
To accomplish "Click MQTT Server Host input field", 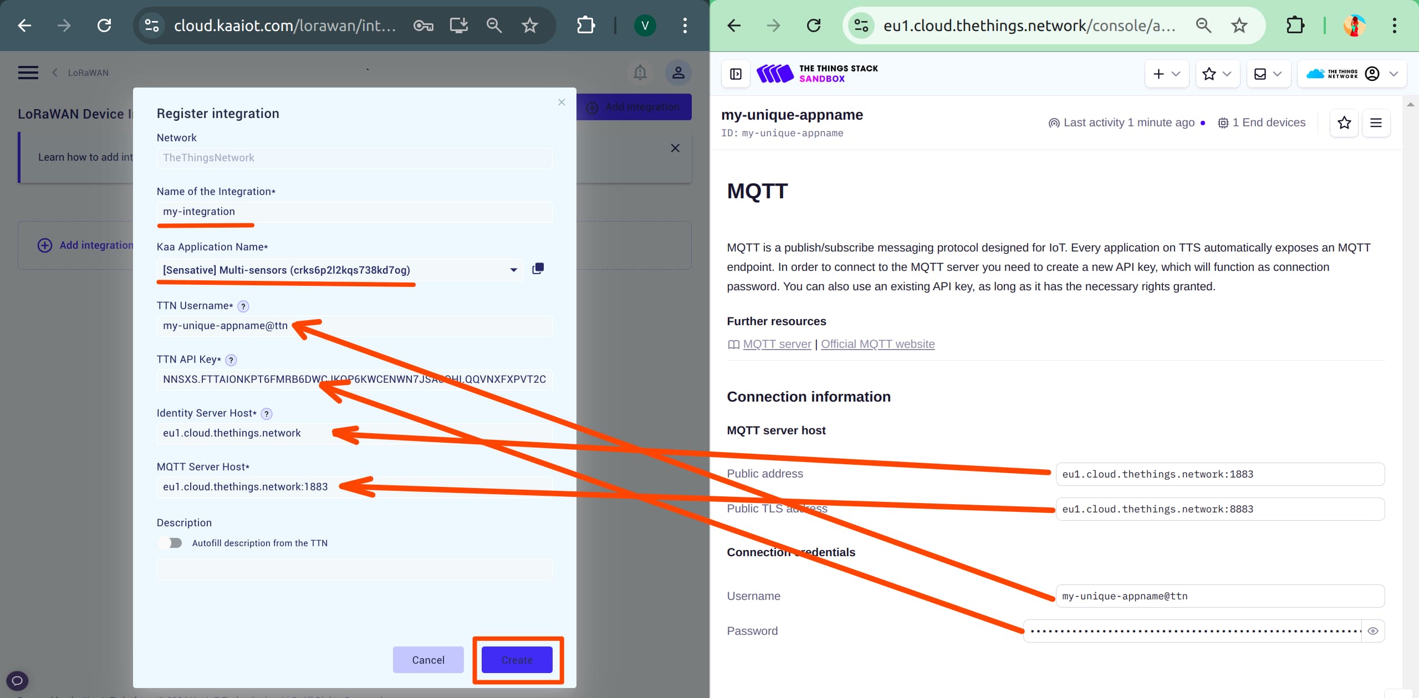I will (x=354, y=487).
